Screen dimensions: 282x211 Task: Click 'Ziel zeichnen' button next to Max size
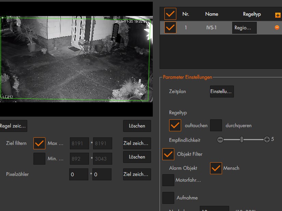(137, 144)
